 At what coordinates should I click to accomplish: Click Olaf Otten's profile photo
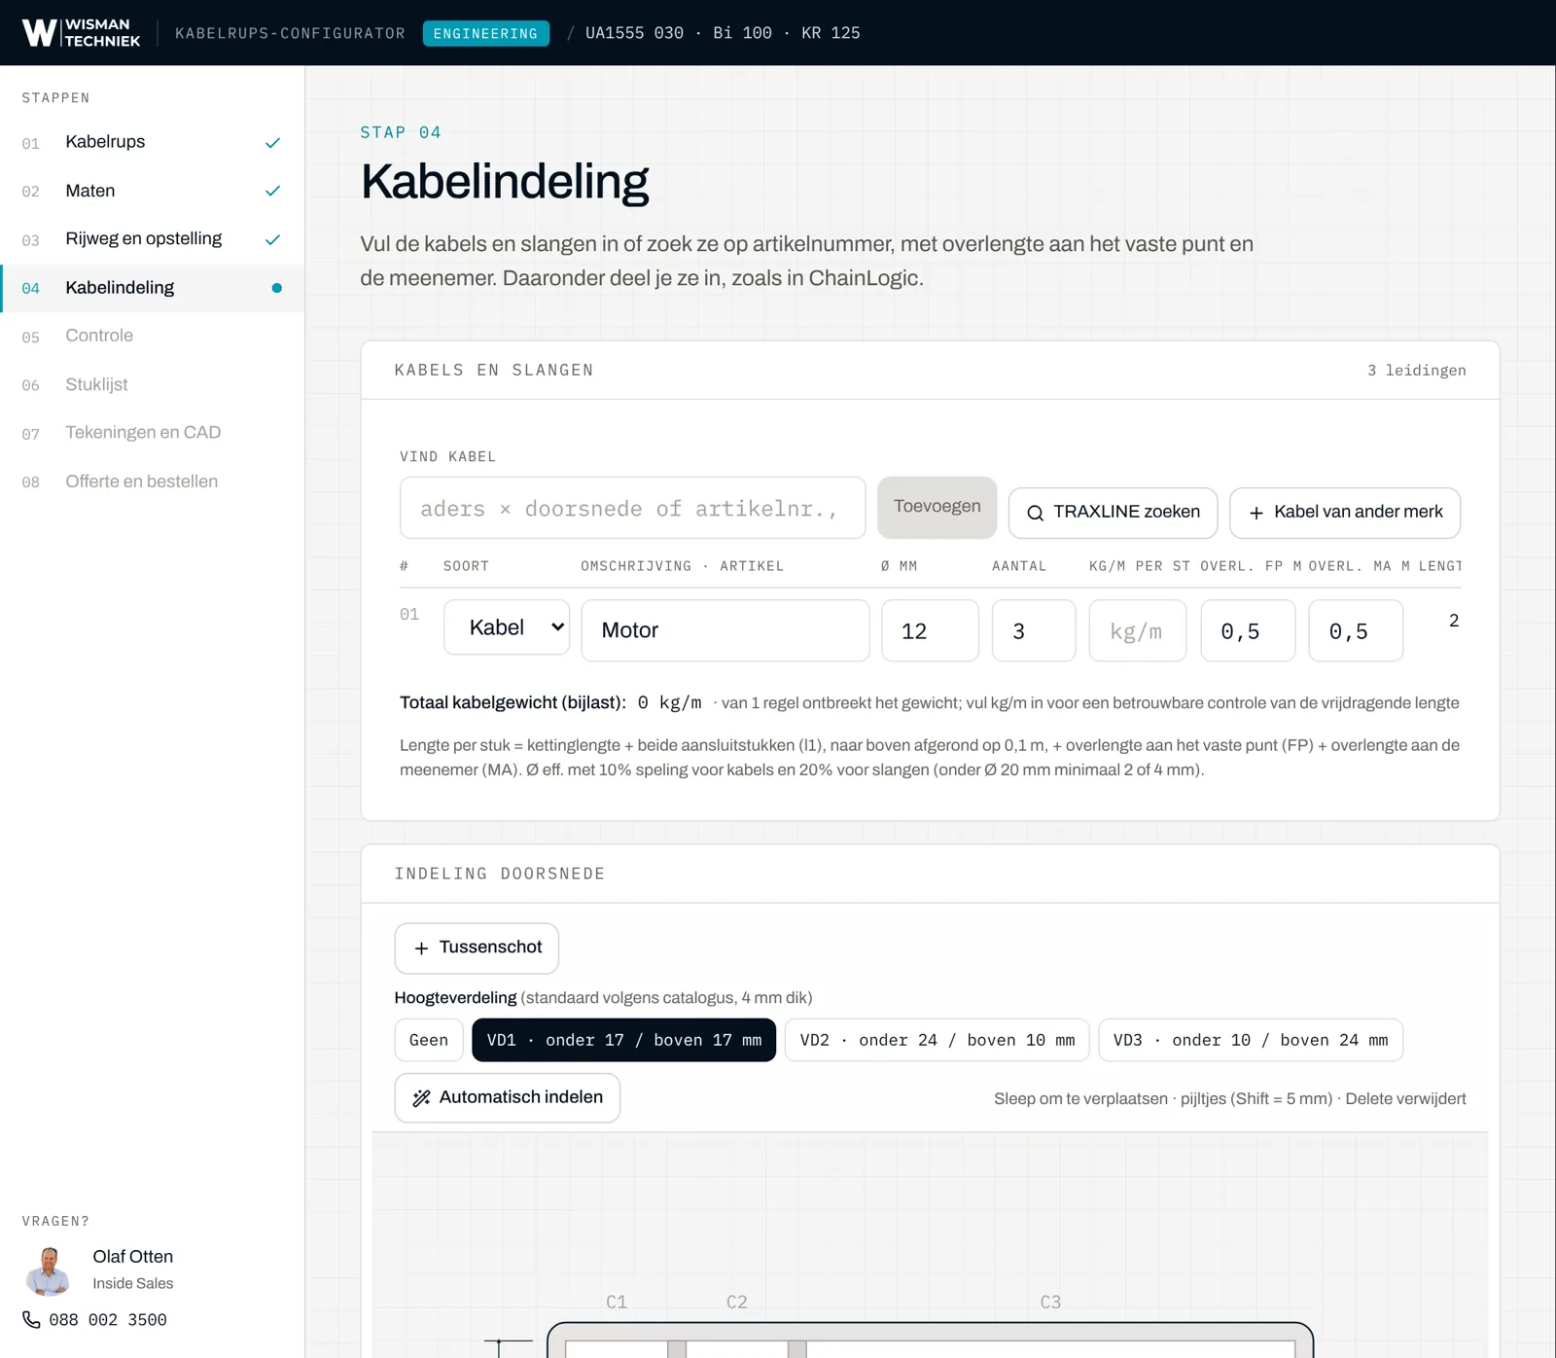click(x=48, y=1270)
